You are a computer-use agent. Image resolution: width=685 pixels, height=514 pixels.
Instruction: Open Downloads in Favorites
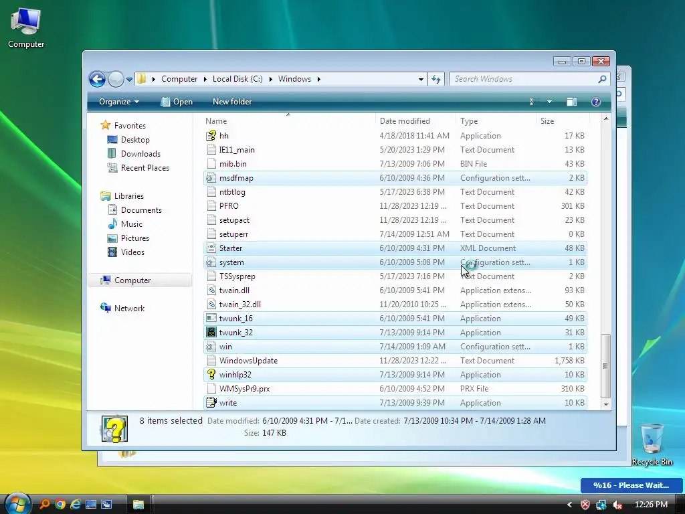tap(140, 154)
